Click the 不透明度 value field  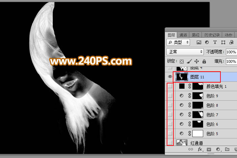tap(231, 52)
